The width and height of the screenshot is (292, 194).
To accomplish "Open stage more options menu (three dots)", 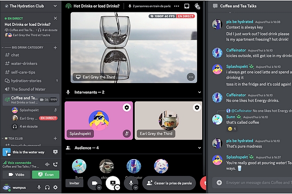I will 177,6.
